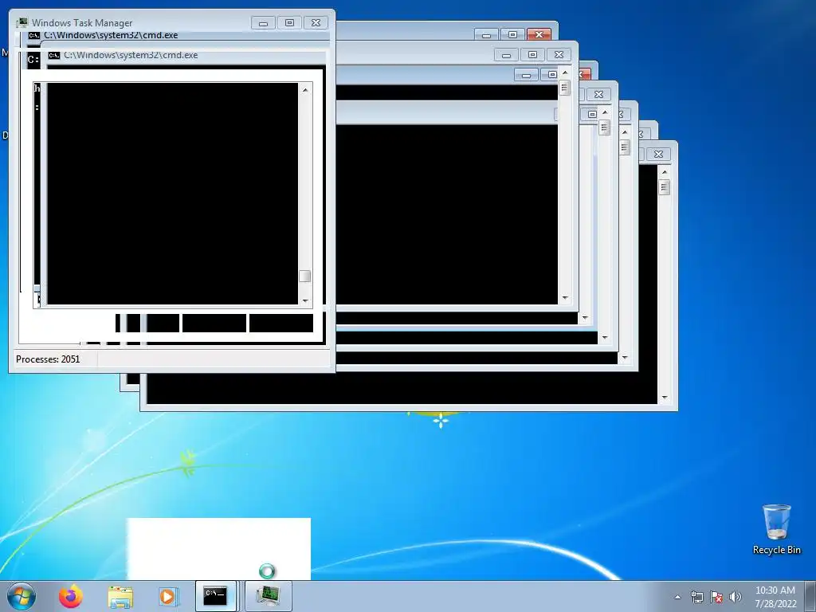This screenshot has height=612, width=816.
Task: Click scroll-down arrow of rearmost cmd window
Action: point(664,398)
